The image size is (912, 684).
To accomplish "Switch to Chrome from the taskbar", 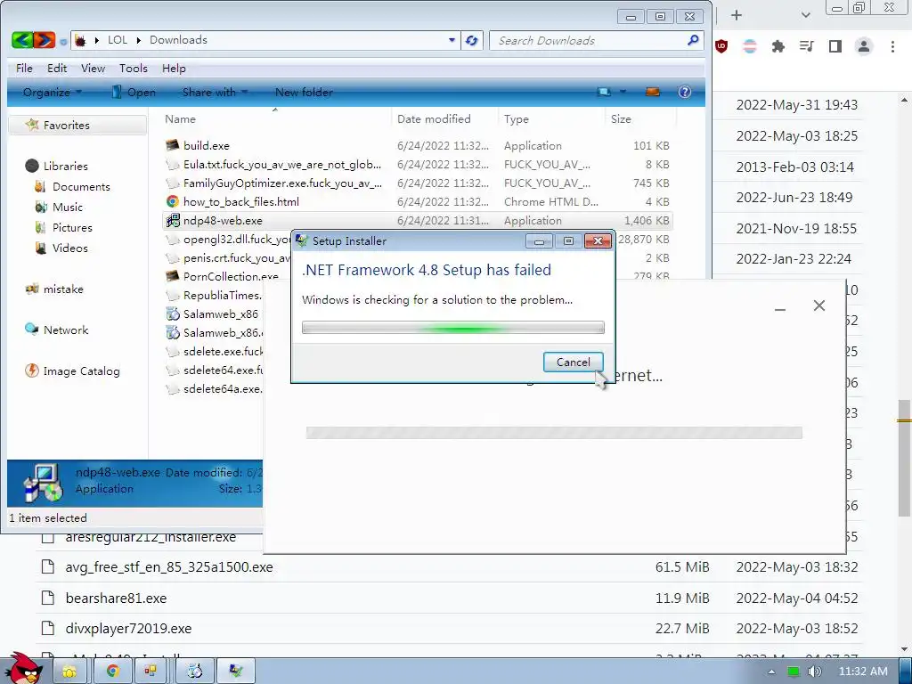I will [112, 672].
